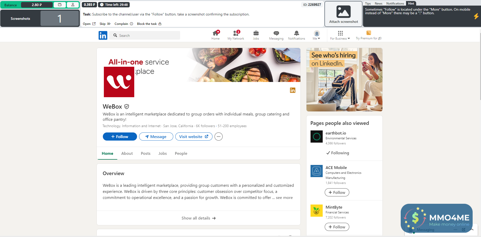
Task: Click the earthbot.io logo
Action: pyautogui.click(x=317, y=137)
